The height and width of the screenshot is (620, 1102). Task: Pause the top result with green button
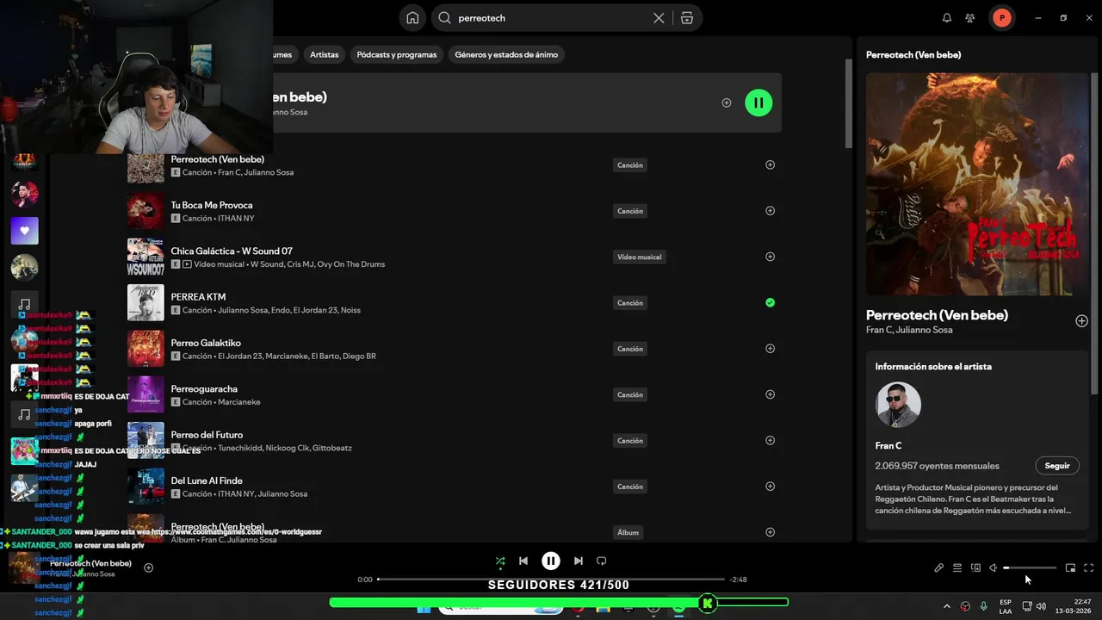click(x=758, y=102)
